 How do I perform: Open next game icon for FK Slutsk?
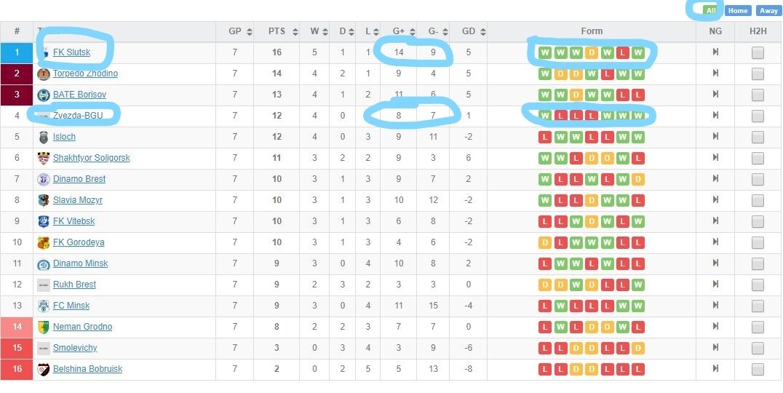pos(715,52)
